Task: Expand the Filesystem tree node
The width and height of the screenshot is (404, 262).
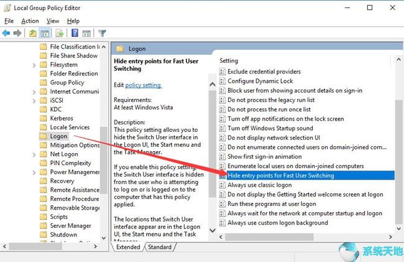Action: (x=34, y=65)
